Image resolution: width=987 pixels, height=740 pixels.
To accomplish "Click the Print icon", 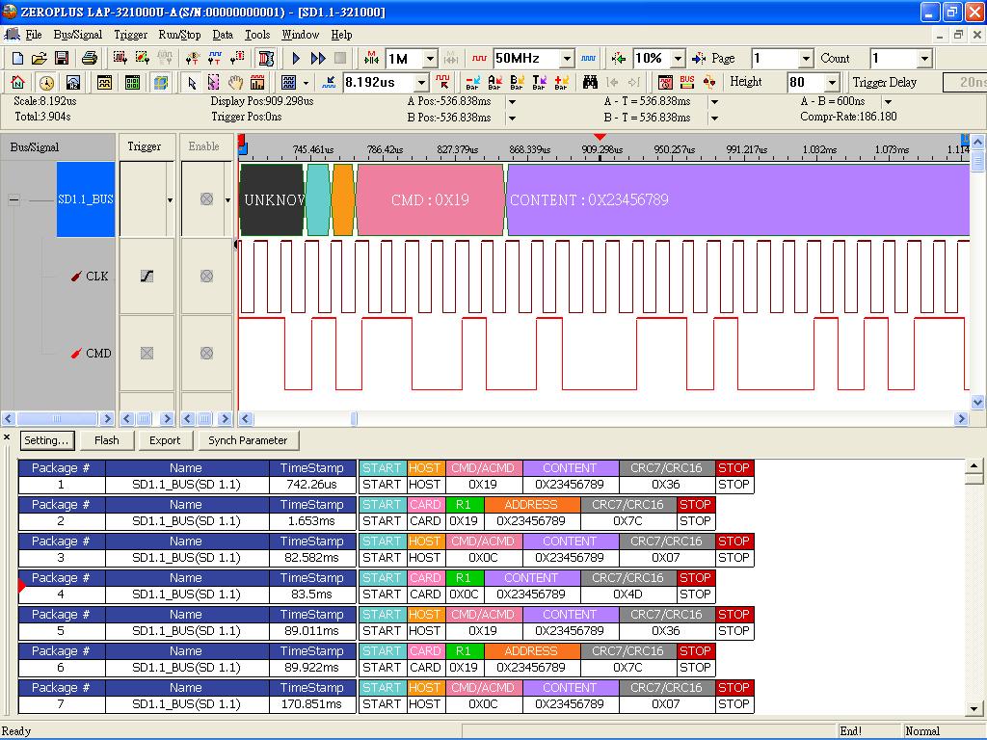I will coord(89,58).
